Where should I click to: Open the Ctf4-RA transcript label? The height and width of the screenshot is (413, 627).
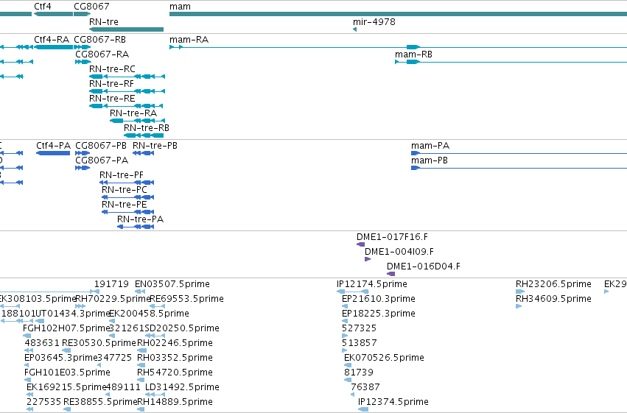click(52, 40)
